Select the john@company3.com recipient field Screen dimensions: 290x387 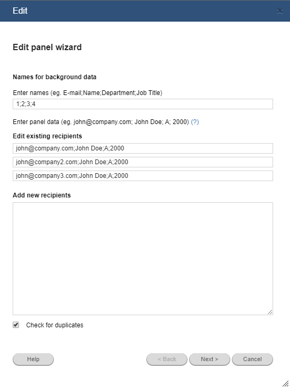pyautogui.click(x=143, y=176)
